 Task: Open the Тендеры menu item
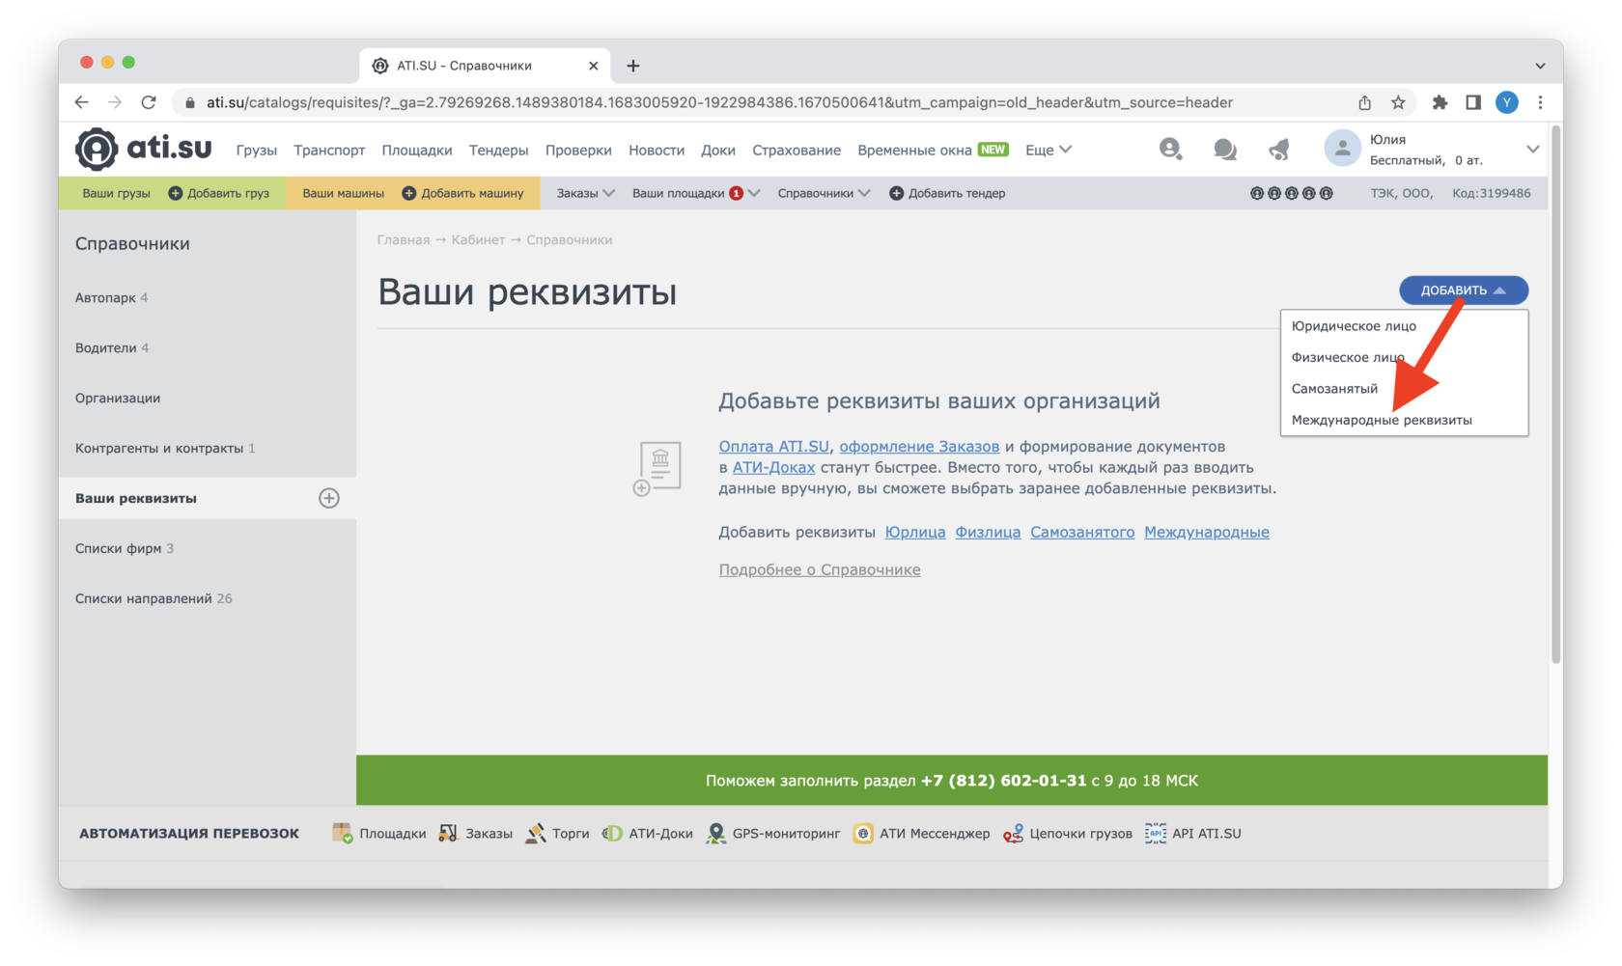tap(498, 151)
